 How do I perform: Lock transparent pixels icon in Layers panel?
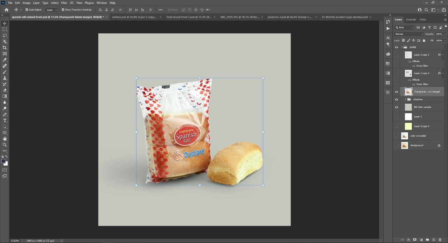403,41
